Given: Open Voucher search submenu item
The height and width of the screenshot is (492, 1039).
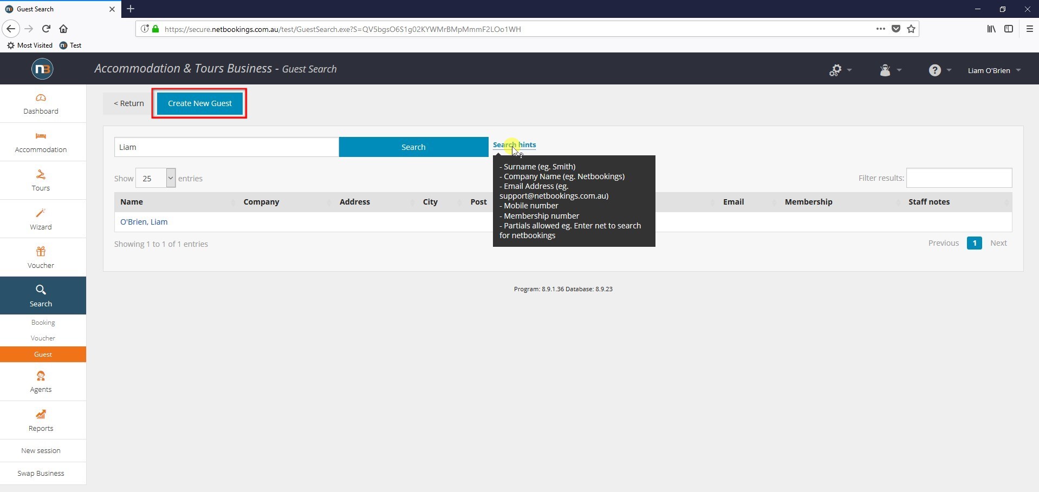Looking at the screenshot, I should 43,338.
